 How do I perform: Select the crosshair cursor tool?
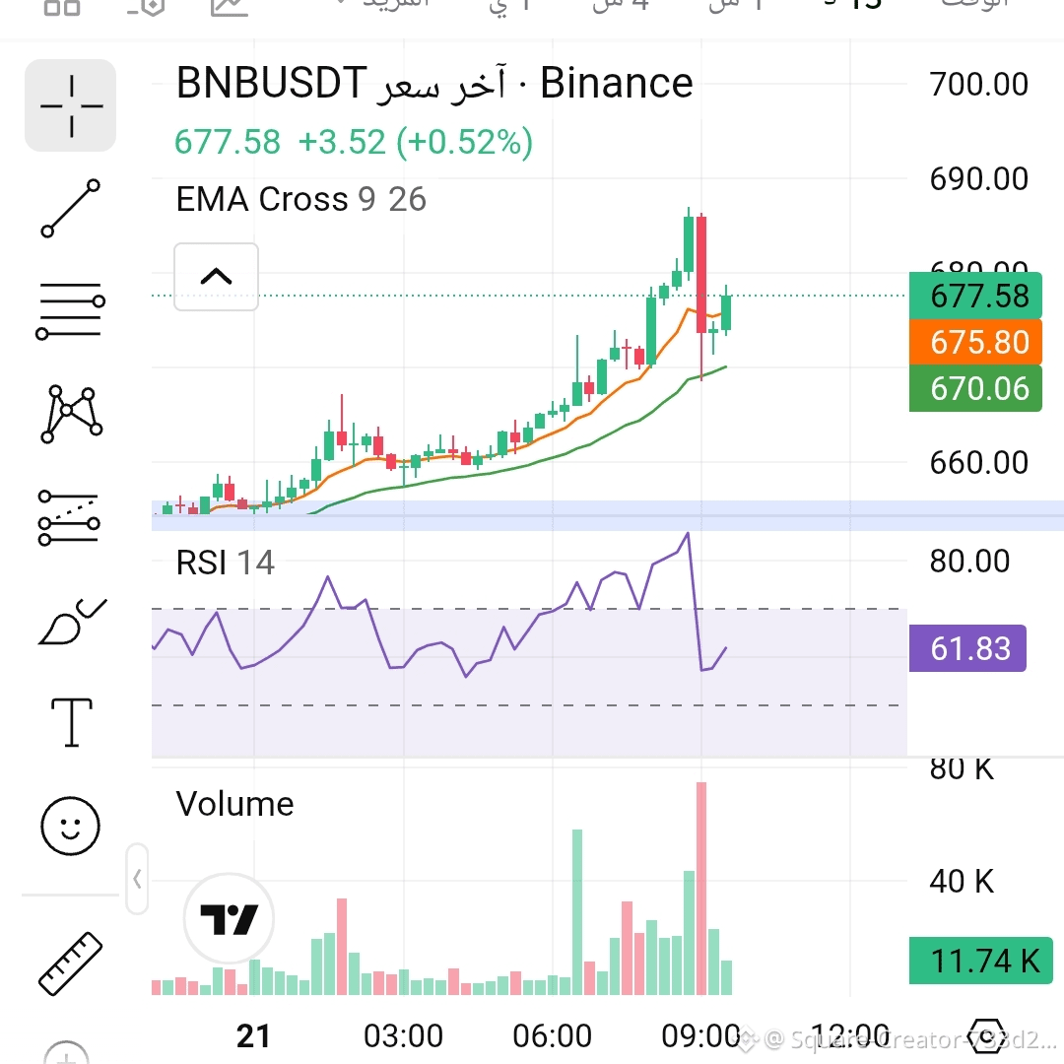(71, 105)
